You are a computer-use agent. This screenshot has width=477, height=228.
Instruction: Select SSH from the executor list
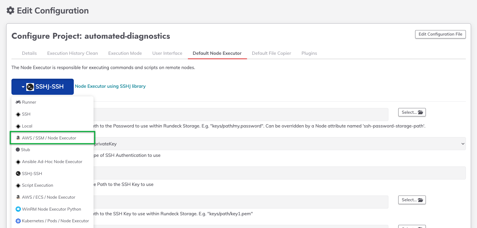[x=52, y=114]
